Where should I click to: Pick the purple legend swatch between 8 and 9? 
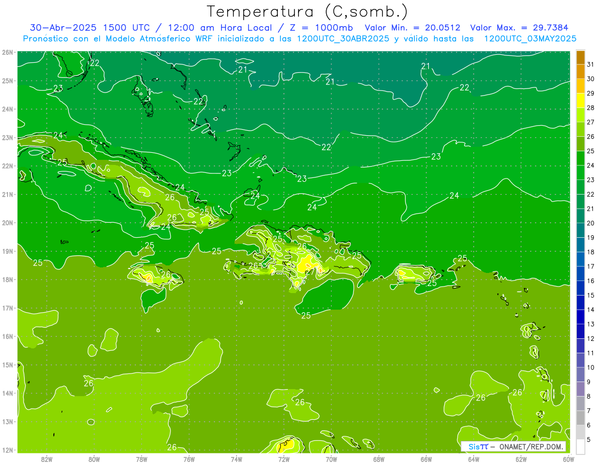[580, 389]
